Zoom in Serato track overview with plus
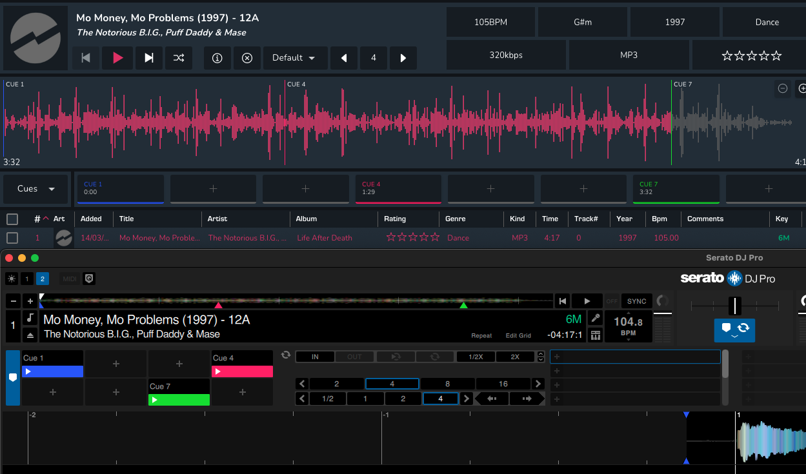806x474 pixels. tap(30, 301)
